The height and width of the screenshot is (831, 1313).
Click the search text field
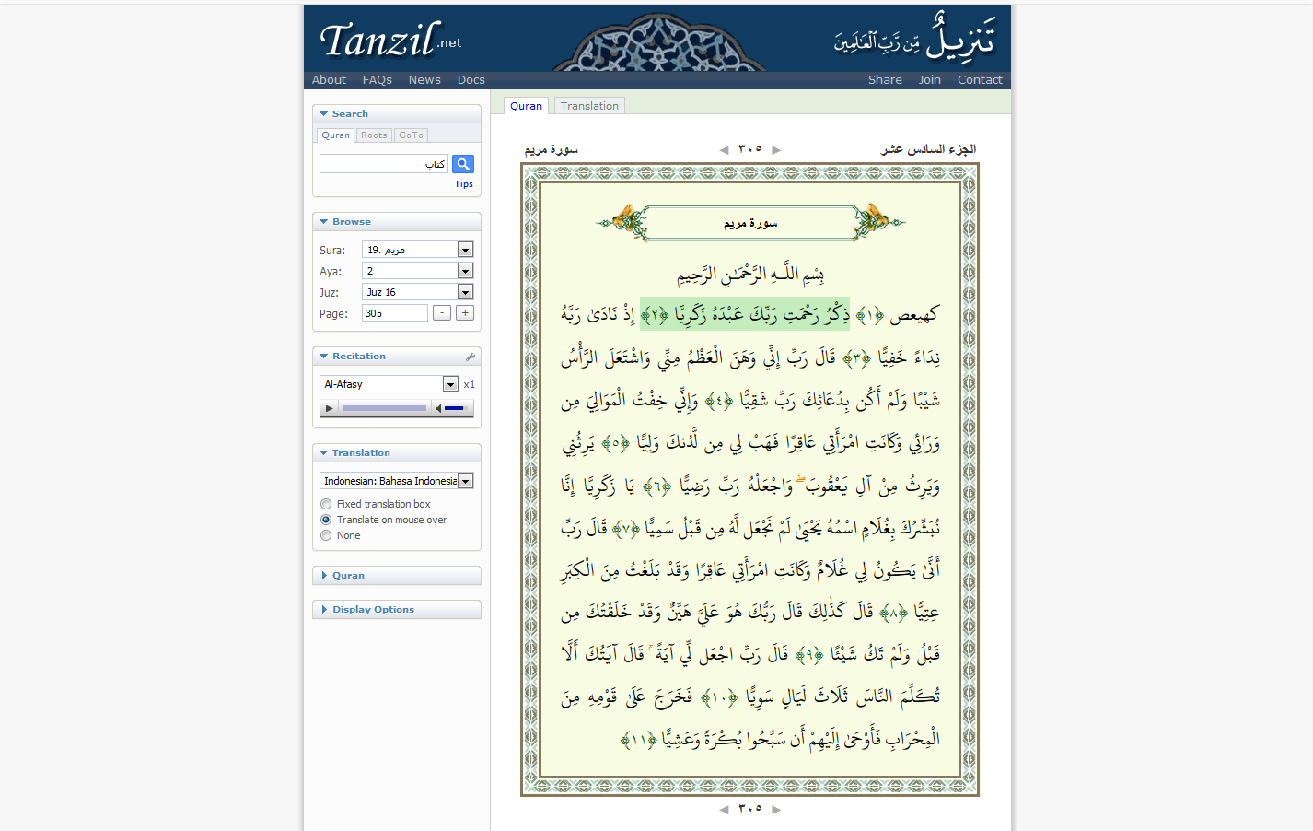click(384, 164)
